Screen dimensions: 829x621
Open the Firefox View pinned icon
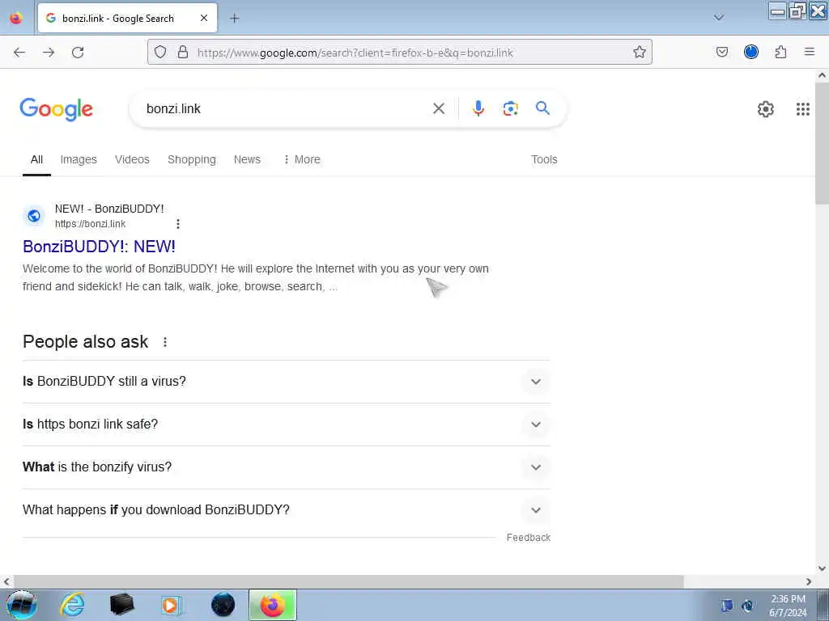coord(16,18)
